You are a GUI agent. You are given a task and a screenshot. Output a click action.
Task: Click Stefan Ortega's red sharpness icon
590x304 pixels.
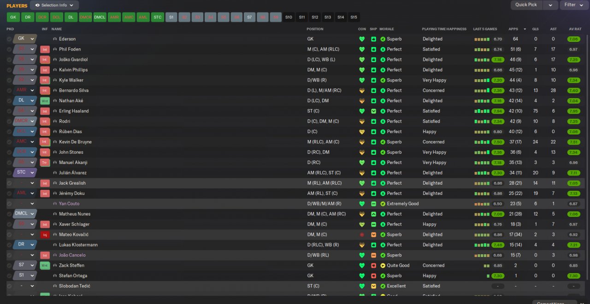point(373,276)
